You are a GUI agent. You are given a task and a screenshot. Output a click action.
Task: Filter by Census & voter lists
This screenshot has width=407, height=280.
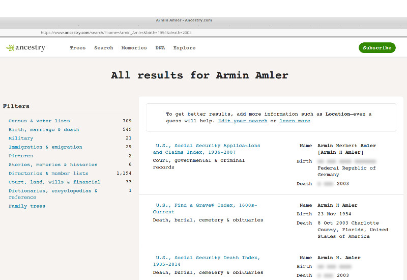point(39,121)
